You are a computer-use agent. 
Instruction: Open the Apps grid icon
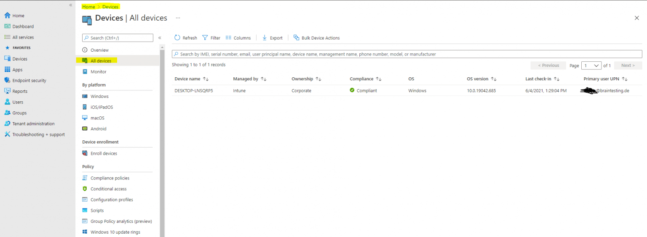click(x=7, y=70)
